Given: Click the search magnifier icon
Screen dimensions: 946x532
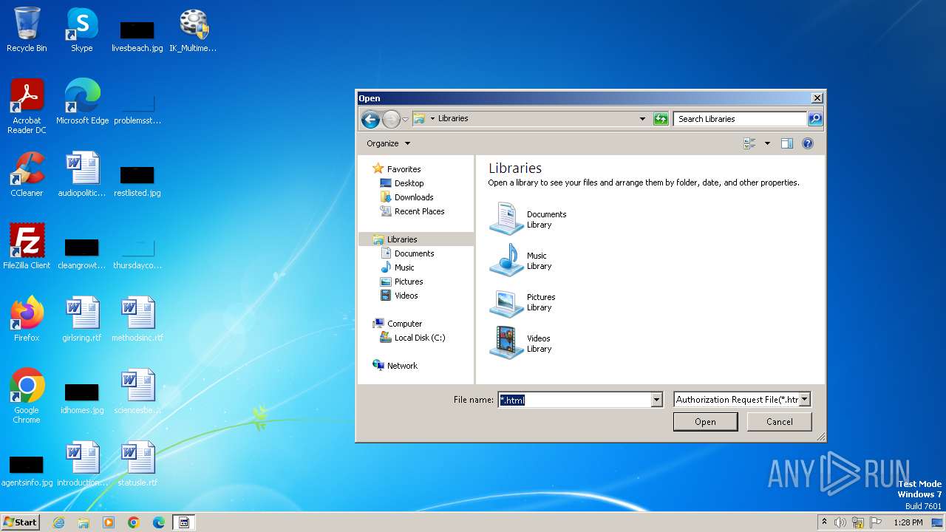Looking at the screenshot, I should 814,119.
